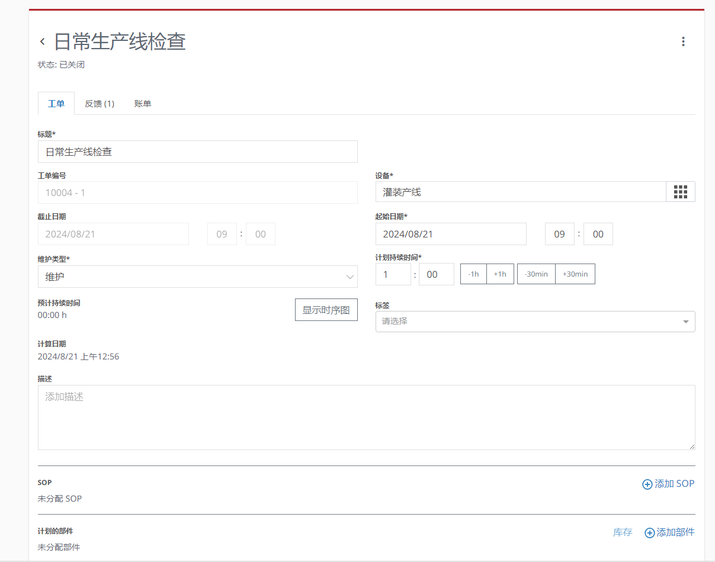Screen dimensions: 715x562
Task: Open the 库存 link
Action: pyautogui.click(x=622, y=532)
